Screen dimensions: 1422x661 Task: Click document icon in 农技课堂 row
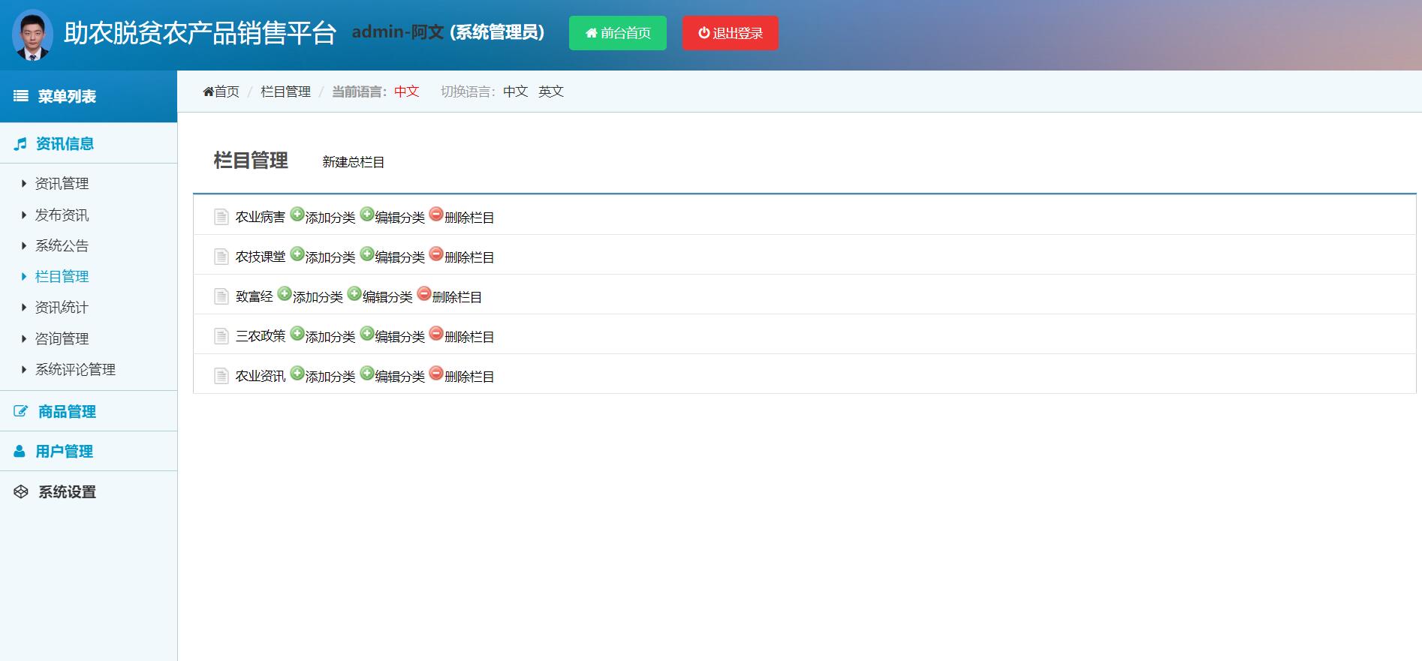221,257
